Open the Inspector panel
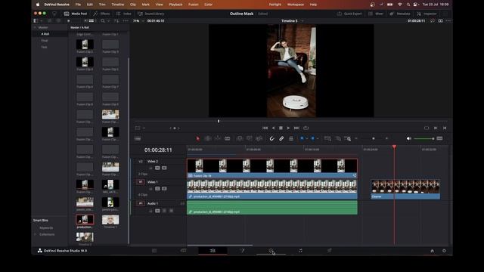Viewport: 484px width, 272px height. point(427,14)
